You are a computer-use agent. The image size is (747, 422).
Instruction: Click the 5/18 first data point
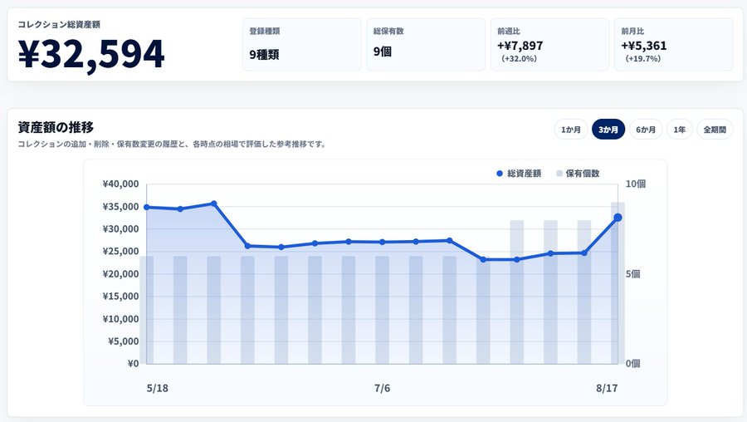(147, 208)
